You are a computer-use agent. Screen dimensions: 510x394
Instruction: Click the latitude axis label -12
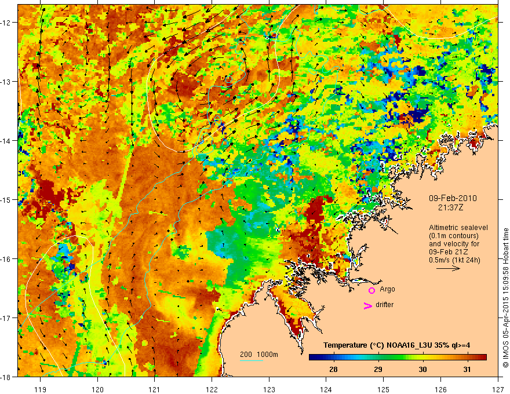coord(6,23)
